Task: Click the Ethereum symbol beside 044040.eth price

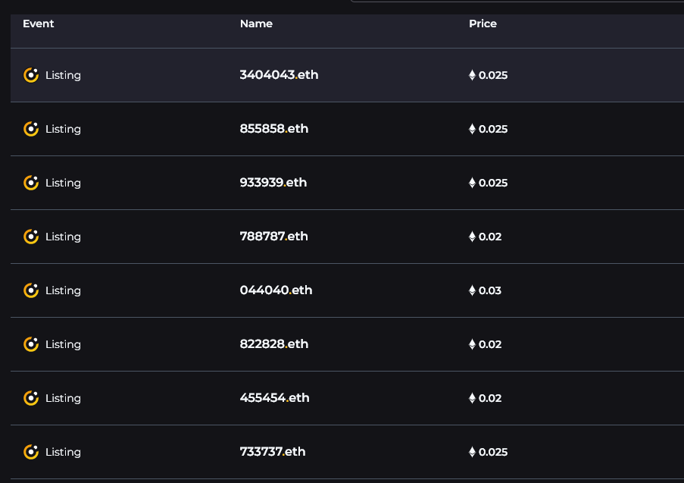Action: (472, 290)
